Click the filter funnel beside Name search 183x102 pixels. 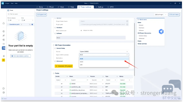click(87, 80)
